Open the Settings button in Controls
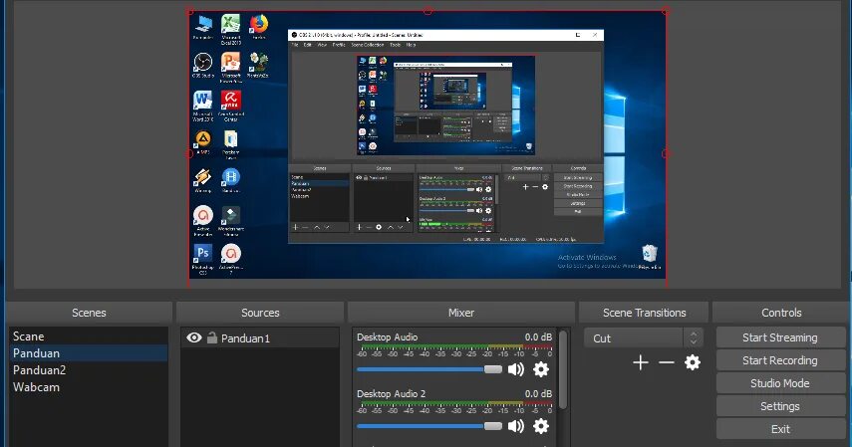The width and height of the screenshot is (852, 447). (x=779, y=406)
